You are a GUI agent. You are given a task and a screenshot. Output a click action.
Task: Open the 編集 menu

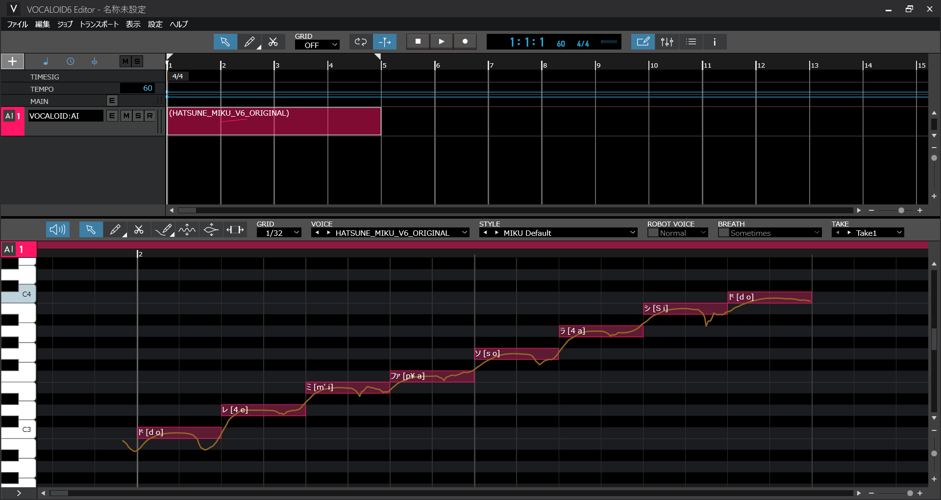point(43,24)
